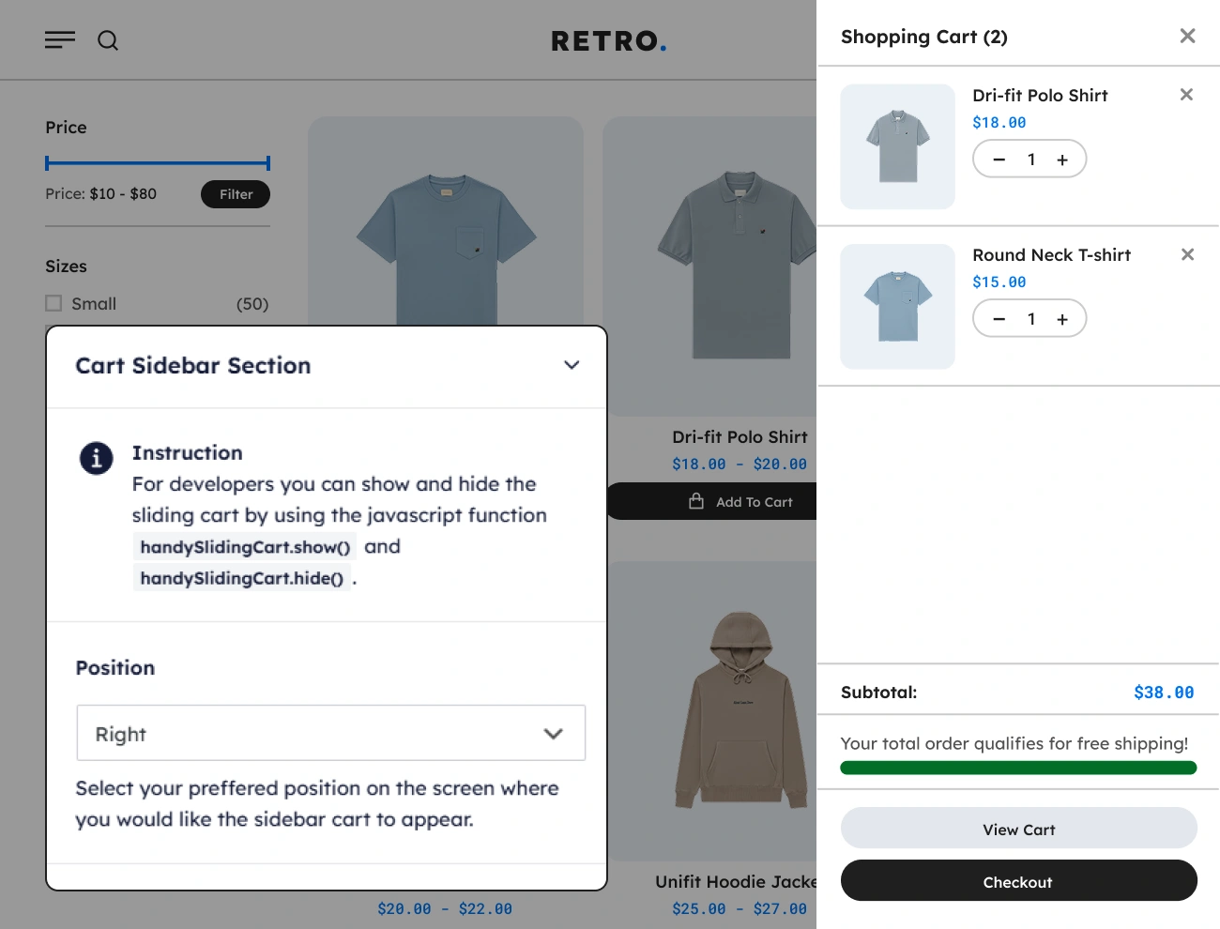Proceed with the Checkout button
Image resolution: width=1220 pixels, height=929 pixels.
pyautogui.click(x=1019, y=881)
